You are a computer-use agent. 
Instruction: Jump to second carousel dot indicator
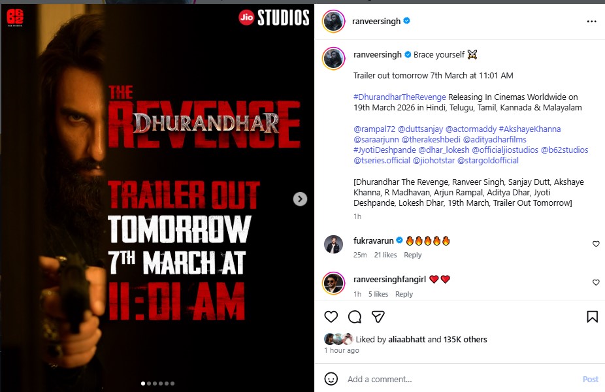coord(149,384)
